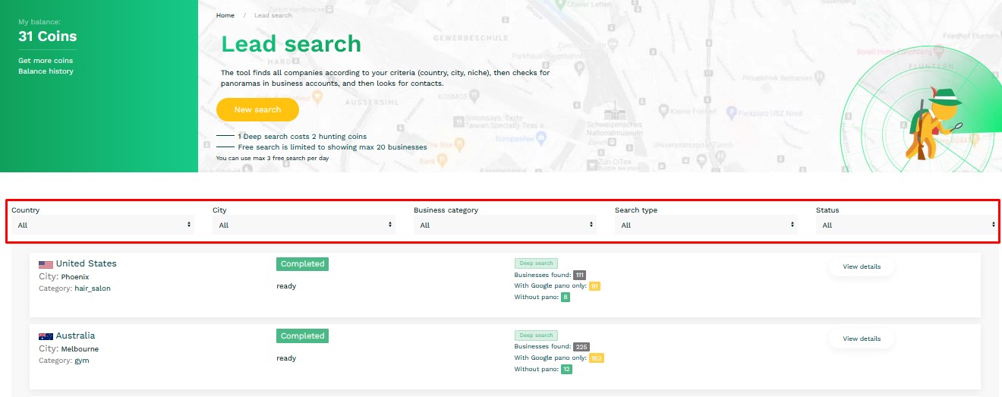The height and width of the screenshot is (397, 1002).
Task: Click the Deep search badge for Phoenix
Action: (536, 263)
